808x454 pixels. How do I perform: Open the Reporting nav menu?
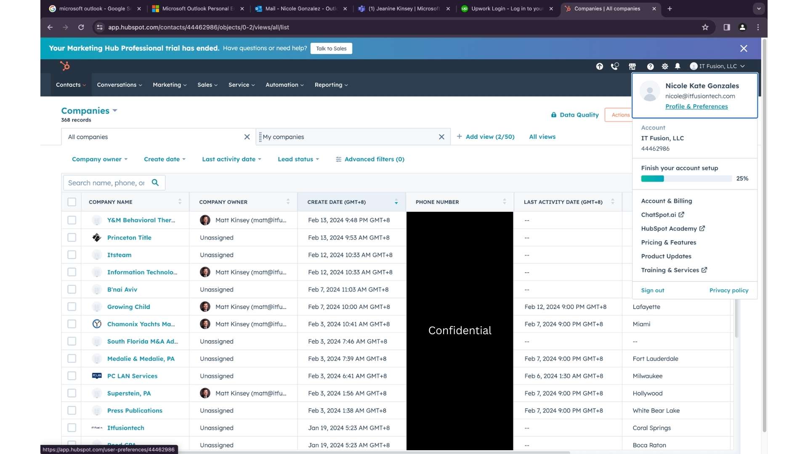331,85
